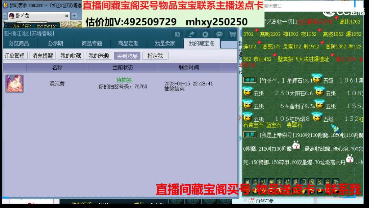The image size is (369, 208).
Task: Open the 指定我 section
Action: coord(155,56)
